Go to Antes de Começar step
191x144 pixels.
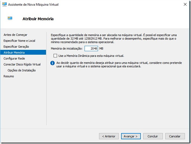click(x=15, y=35)
